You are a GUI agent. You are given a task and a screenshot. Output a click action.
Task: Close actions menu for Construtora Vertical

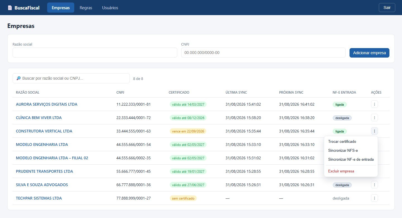coord(374,131)
